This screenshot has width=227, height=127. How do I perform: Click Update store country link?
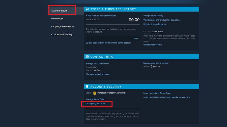[153, 45]
